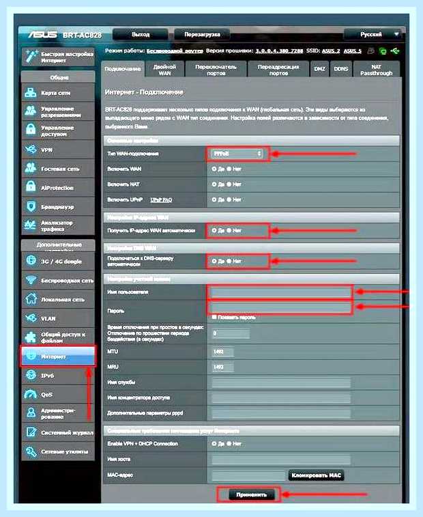
Task: Click the MRU value field
Action: (x=222, y=367)
